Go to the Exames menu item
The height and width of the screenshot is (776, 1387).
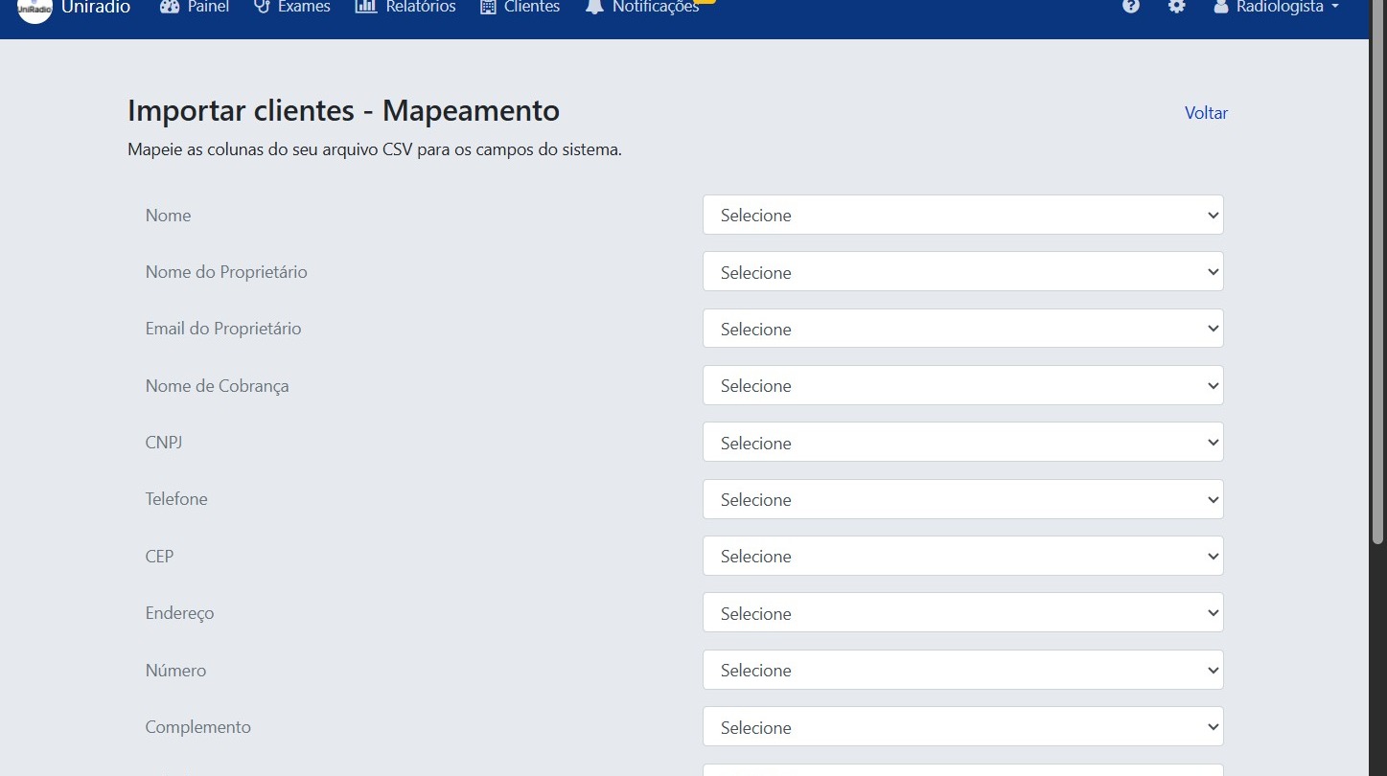[292, 8]
